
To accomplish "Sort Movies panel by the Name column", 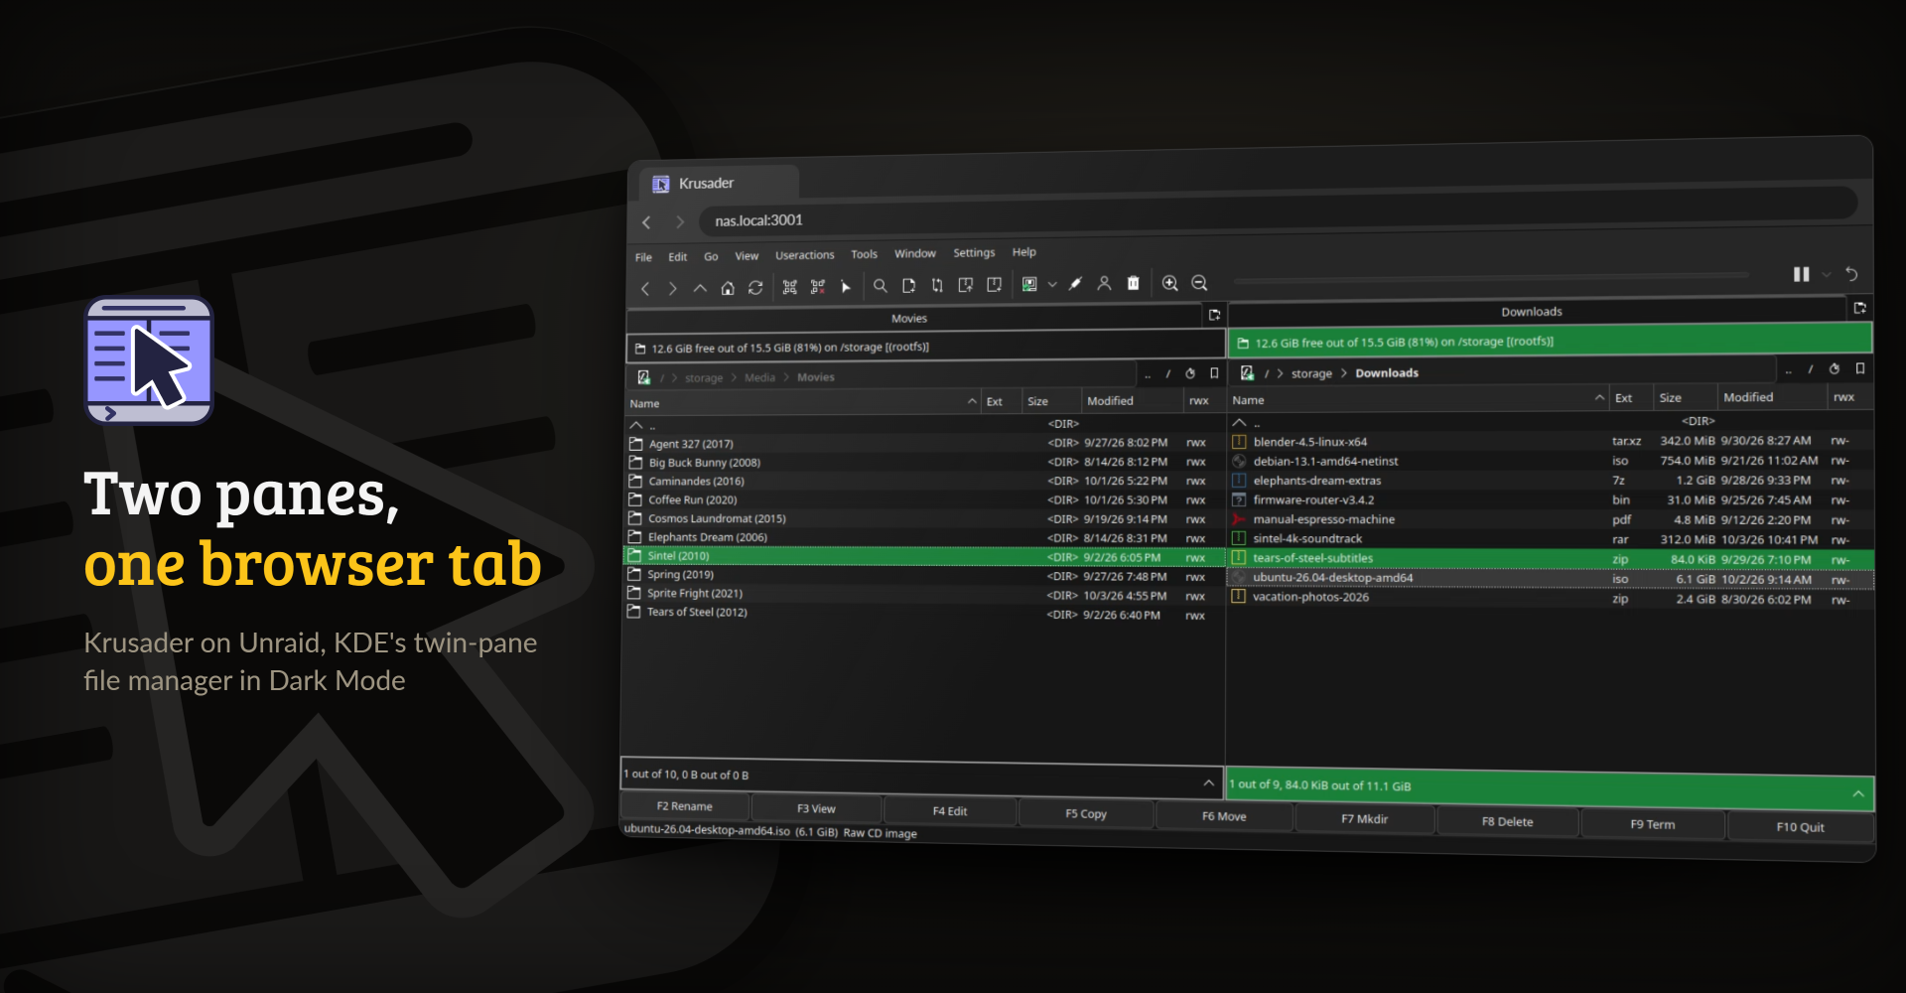I will (x=803, y=402).
